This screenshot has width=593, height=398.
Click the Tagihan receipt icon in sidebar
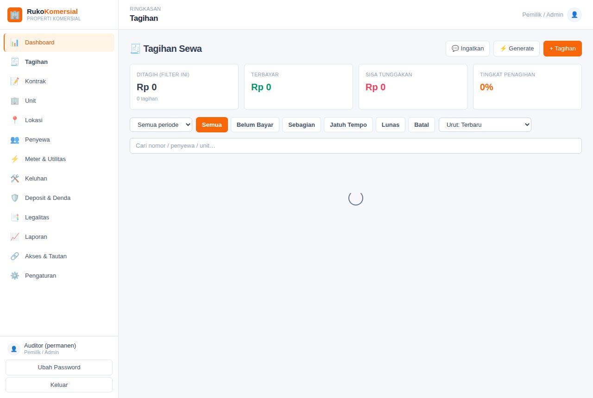(15, 62)
